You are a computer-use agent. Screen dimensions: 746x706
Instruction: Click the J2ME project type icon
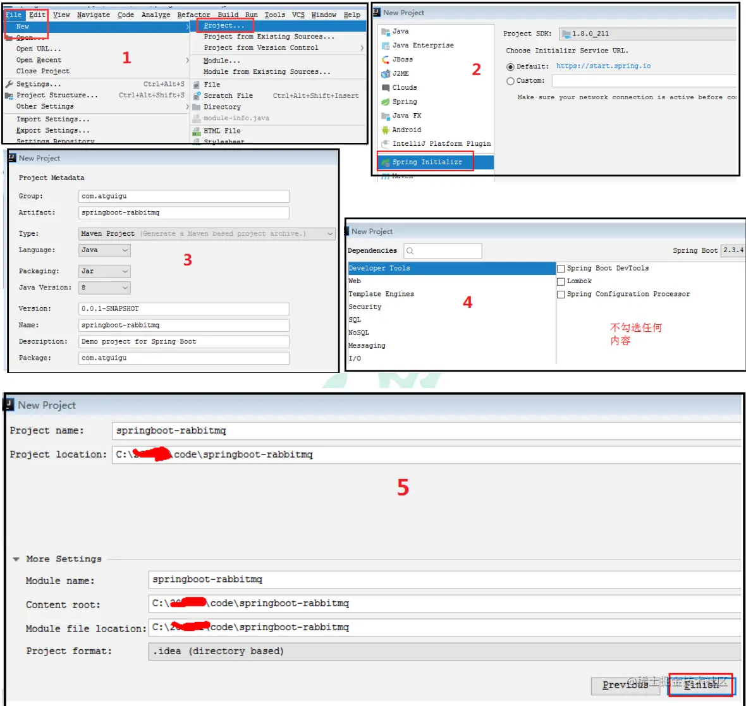(x=386, y=74)
